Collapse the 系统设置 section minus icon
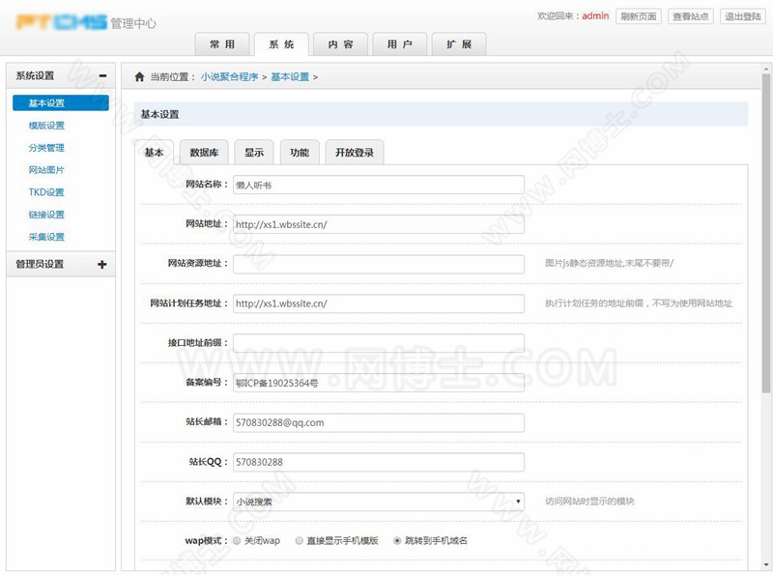Screen dimensions: 773x575 coord(102,76)
